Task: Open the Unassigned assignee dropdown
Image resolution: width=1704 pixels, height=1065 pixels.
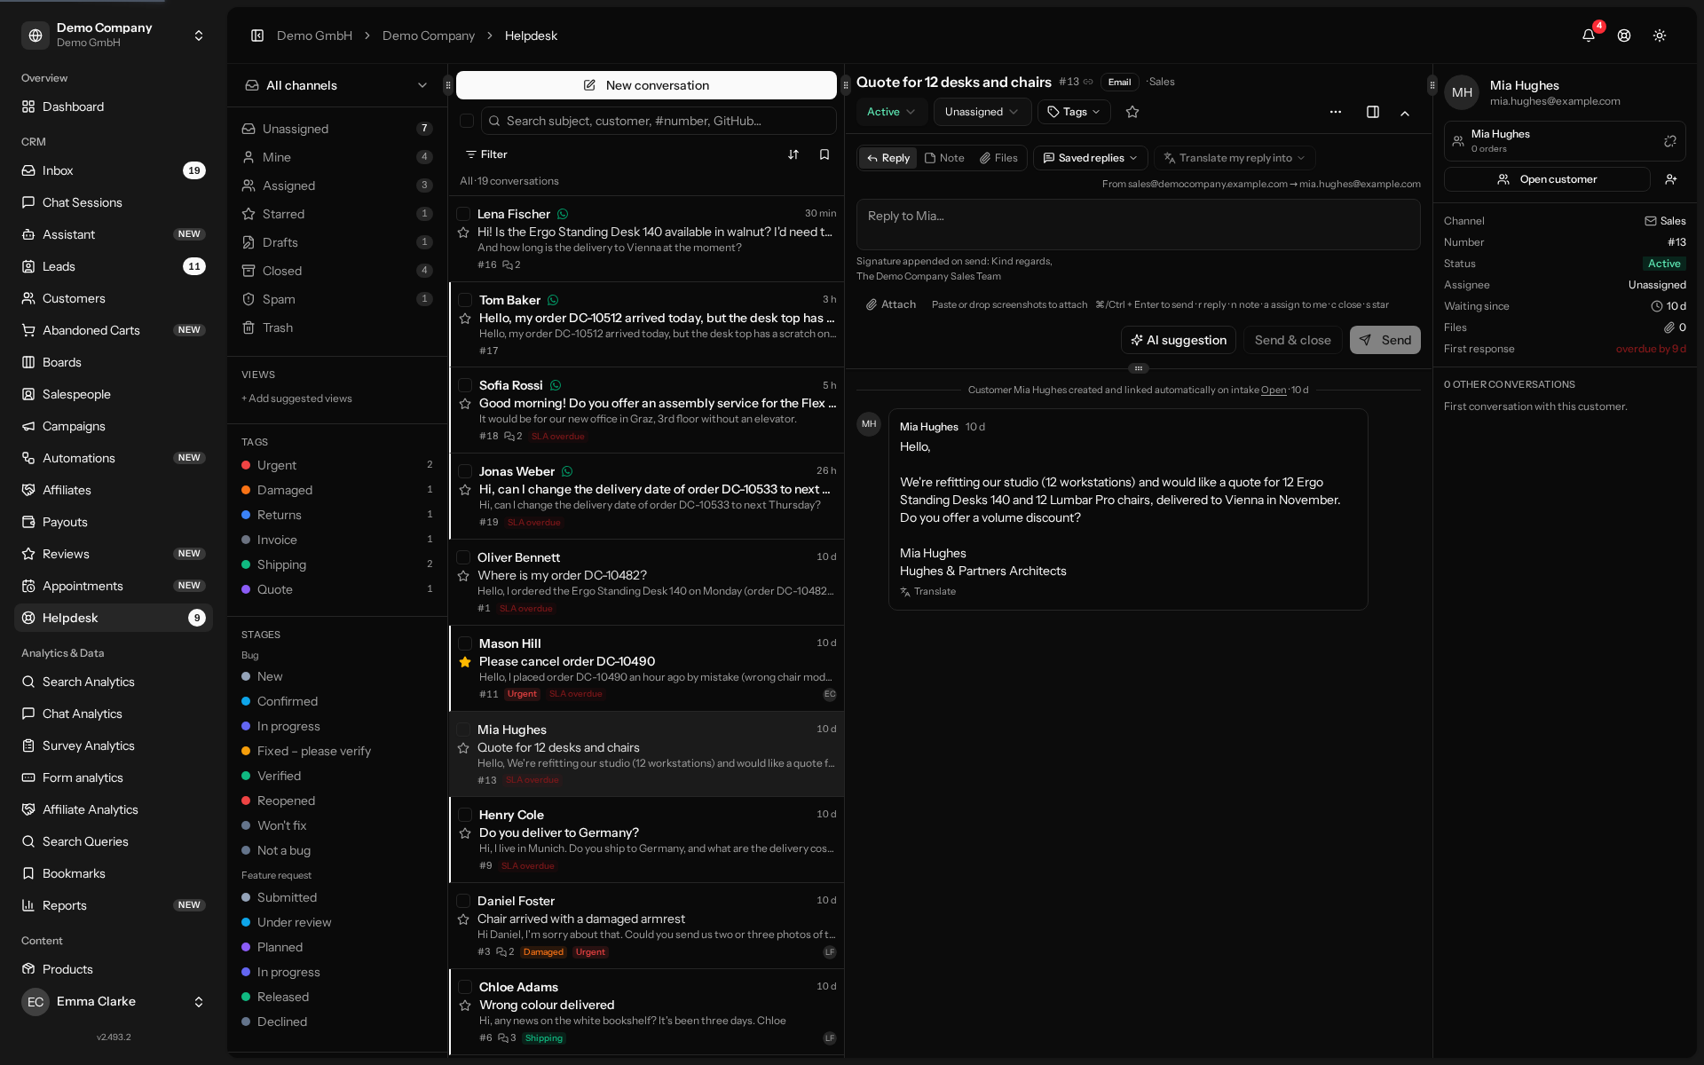Action: tap(982, 112)
